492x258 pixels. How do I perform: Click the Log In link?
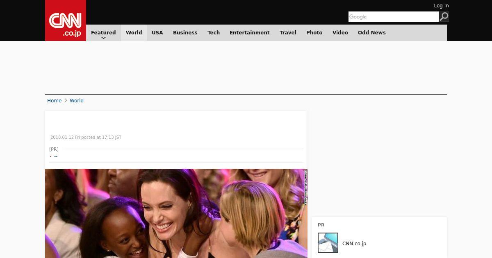point(441,6)
